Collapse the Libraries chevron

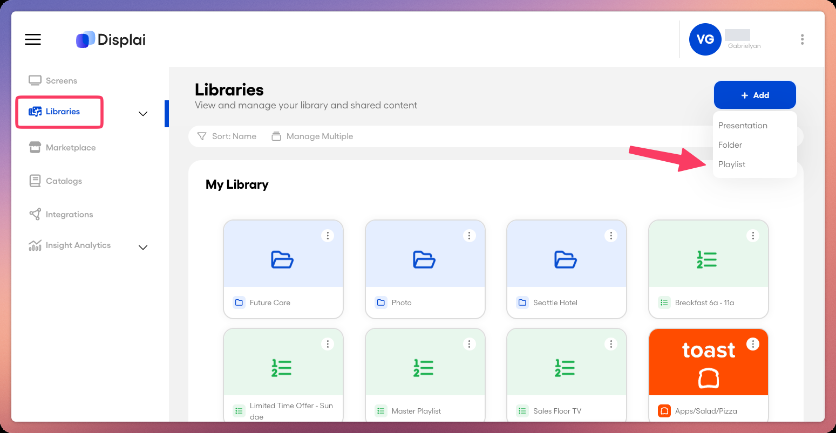(x=143, y=114)
